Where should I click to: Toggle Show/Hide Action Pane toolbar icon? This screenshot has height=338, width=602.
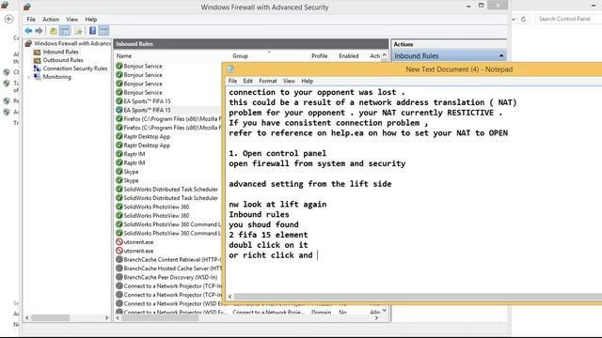pos(103,31)
